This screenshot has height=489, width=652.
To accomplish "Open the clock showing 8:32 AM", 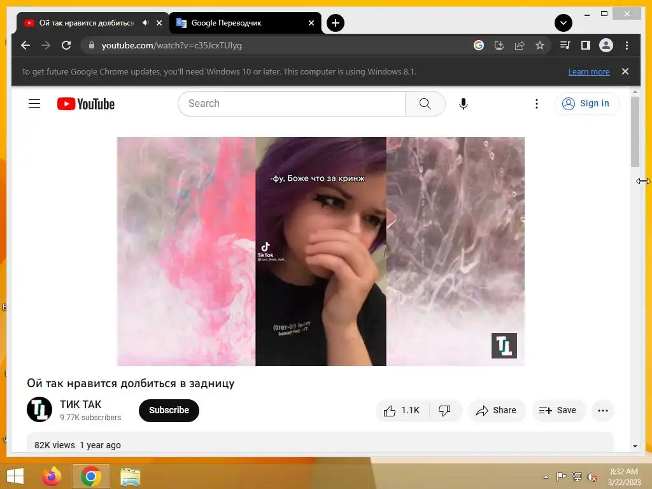I will [x=624, y=477].
